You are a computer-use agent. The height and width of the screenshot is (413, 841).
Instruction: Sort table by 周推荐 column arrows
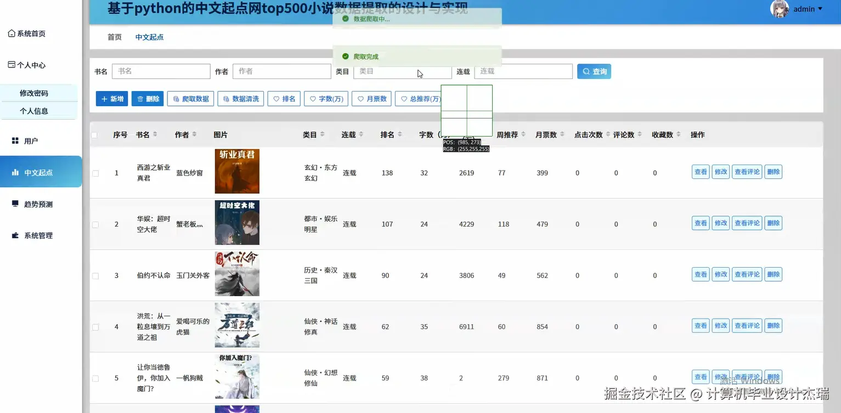point(523,134)
